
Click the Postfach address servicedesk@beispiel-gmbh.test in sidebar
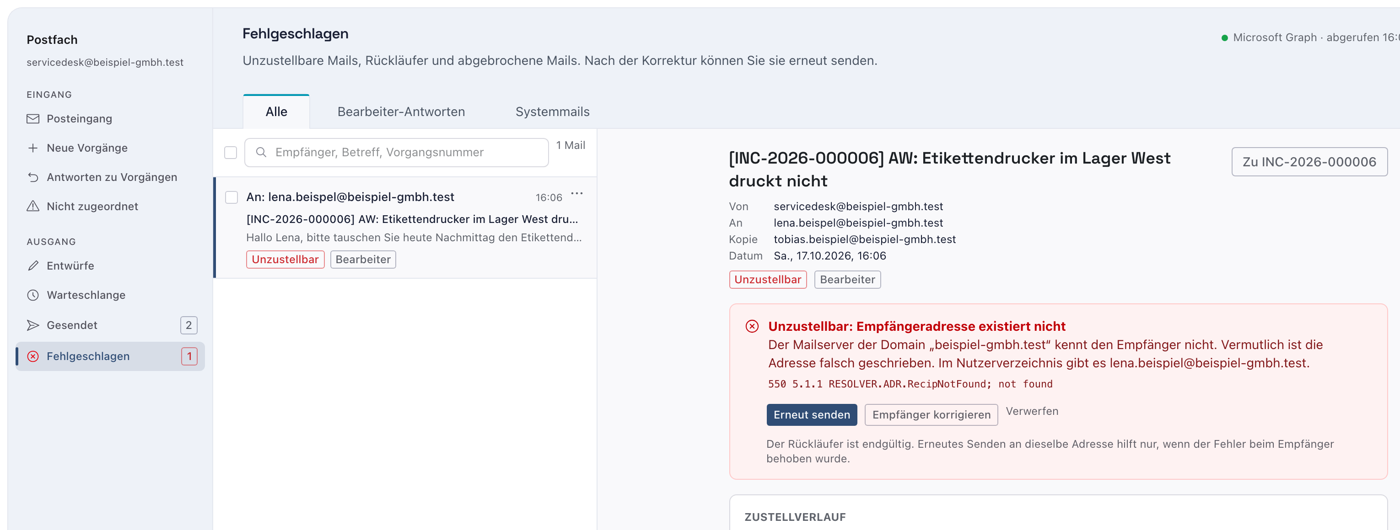[x=105, y=63]
